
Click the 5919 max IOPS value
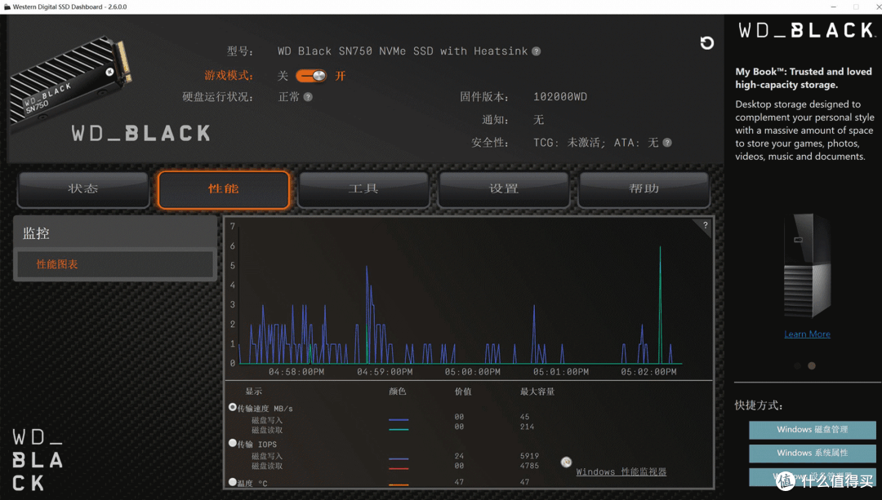[529, 456]
